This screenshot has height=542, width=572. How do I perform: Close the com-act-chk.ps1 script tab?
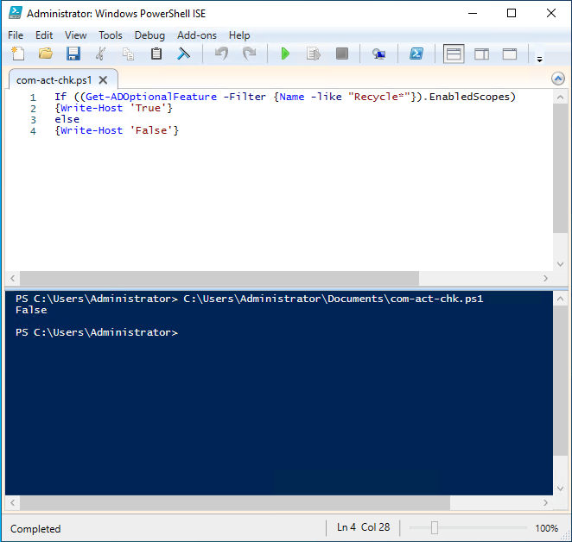coord(103,80)
